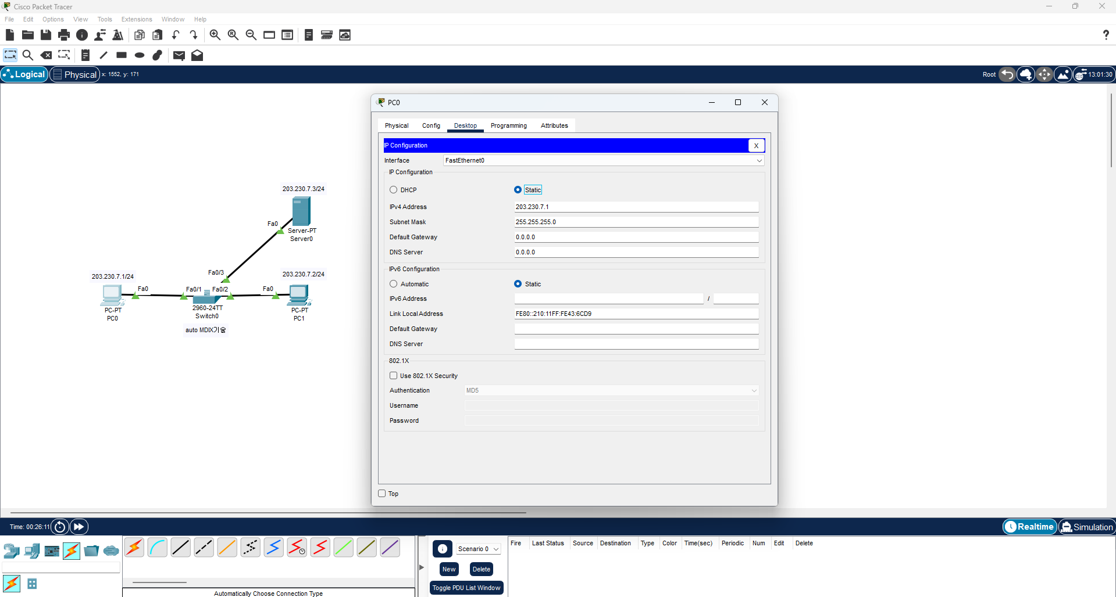Image resolution: width=1116 pixels, height=597 pixels.
Task: Save the network with the floppy disk icon
Action: [46, 35]
